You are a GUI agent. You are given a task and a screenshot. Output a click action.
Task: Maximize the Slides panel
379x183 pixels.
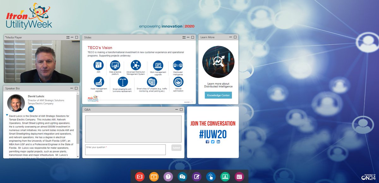point(192,37)
